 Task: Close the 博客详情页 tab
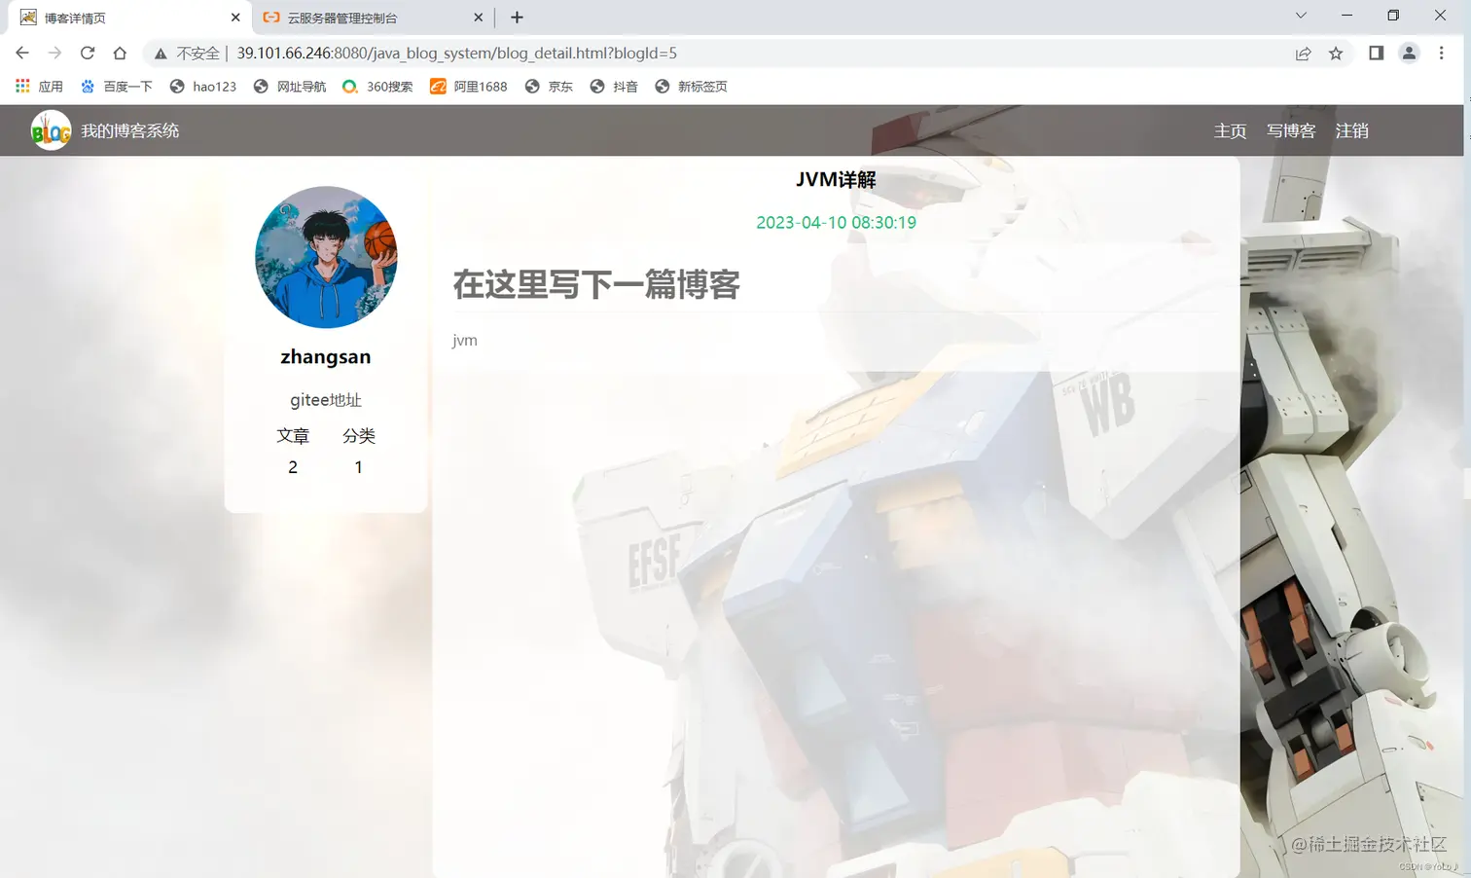(x=235, y=18)
